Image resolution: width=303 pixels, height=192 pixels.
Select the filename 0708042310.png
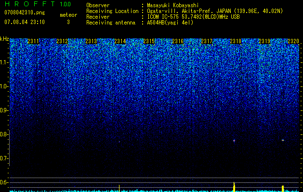(25, 12)
